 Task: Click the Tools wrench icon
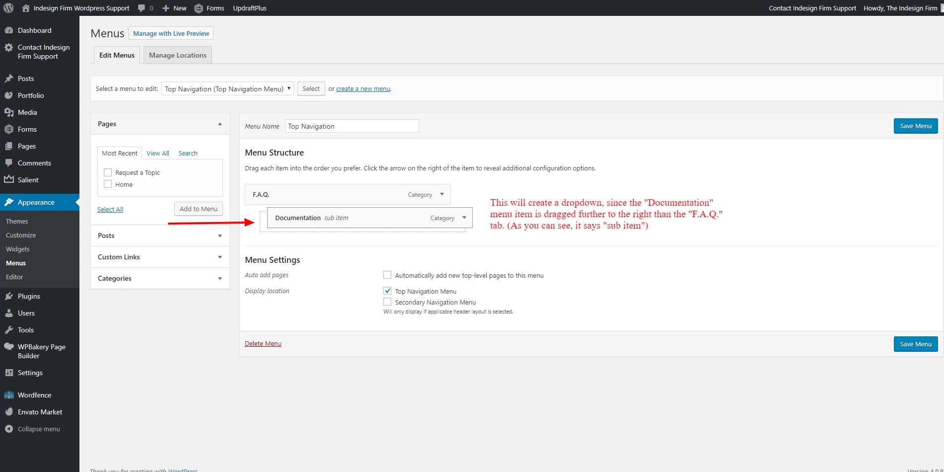[x=9, y=330]
